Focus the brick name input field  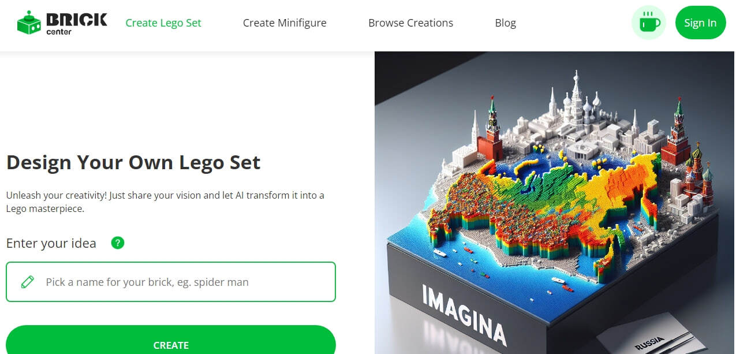coord(171,282)
